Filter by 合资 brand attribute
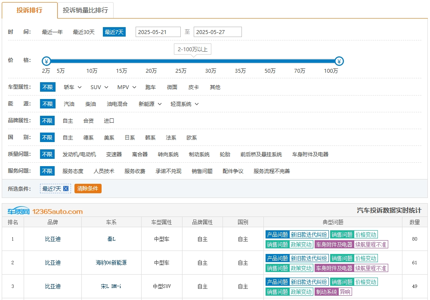This screenshot has width=430, height=300. tap(88, 121)
